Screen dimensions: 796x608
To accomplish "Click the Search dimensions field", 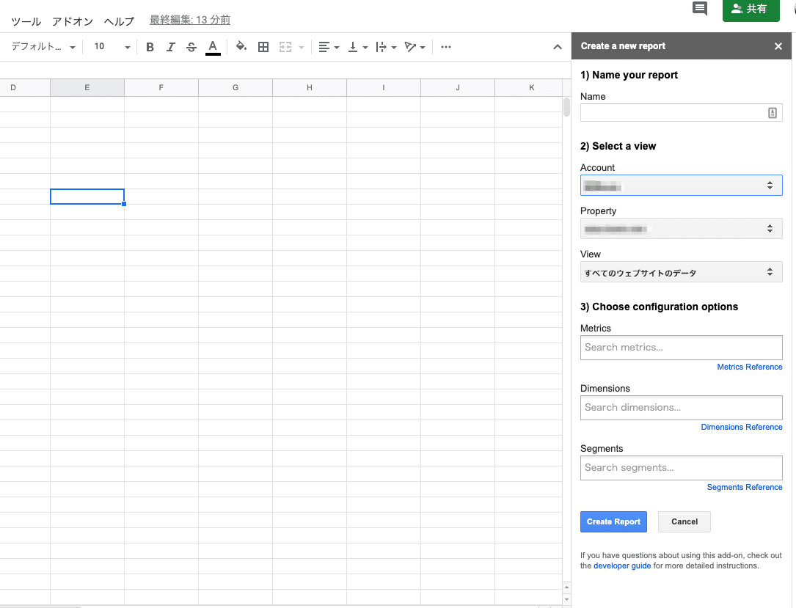I will tap(681, 408).
